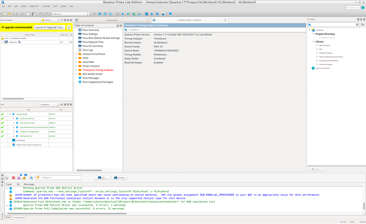This screenshot has width=366, height=224.
Task: Click the Messages filter input field
Action: click(58, 178)
